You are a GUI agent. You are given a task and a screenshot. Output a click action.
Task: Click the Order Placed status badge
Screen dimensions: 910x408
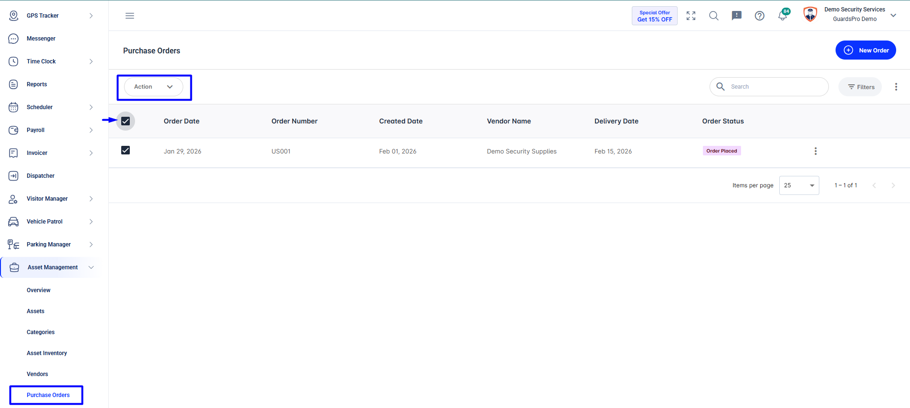click(x=722, y=151)
